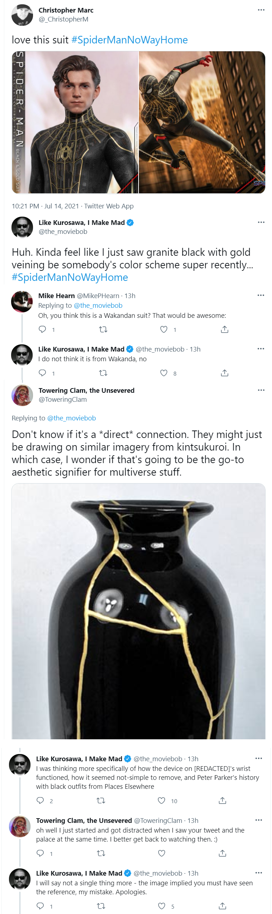Open the swinging Spider-Man black suit photo

point(202,122)
